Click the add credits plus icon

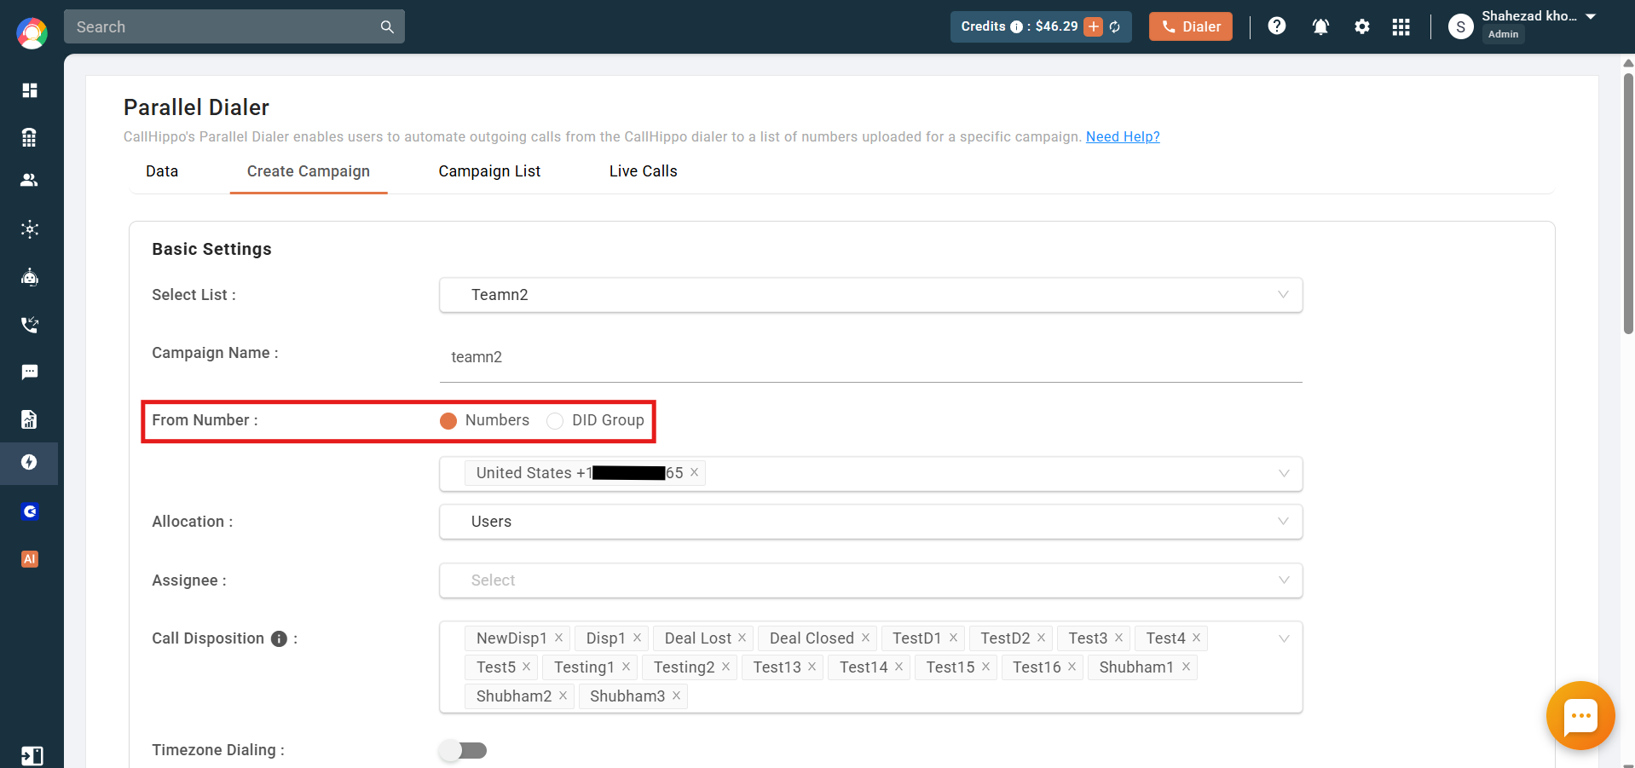pos(1094,26)
